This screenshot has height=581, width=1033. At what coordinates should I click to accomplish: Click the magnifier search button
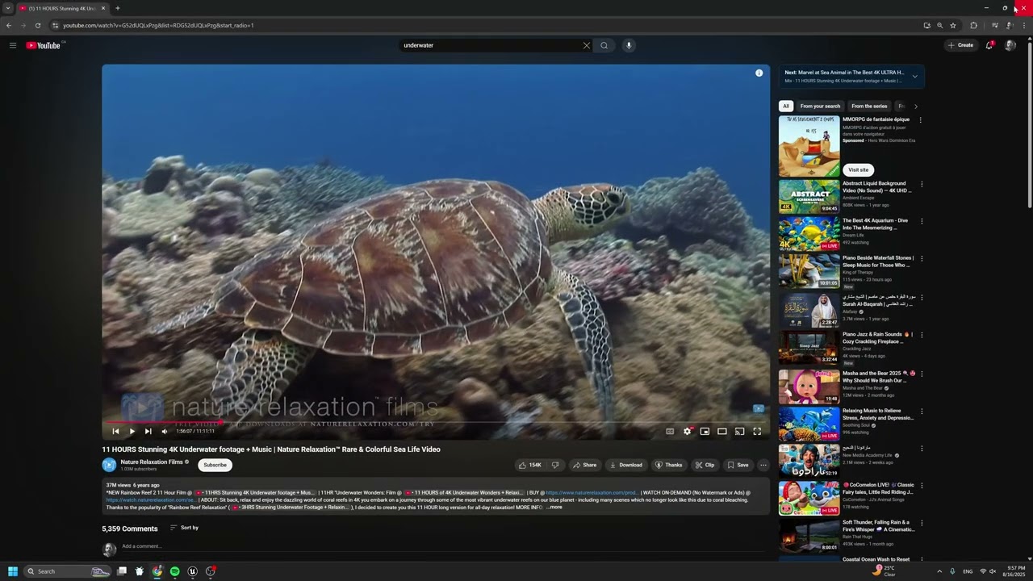(x=604, y=45)
